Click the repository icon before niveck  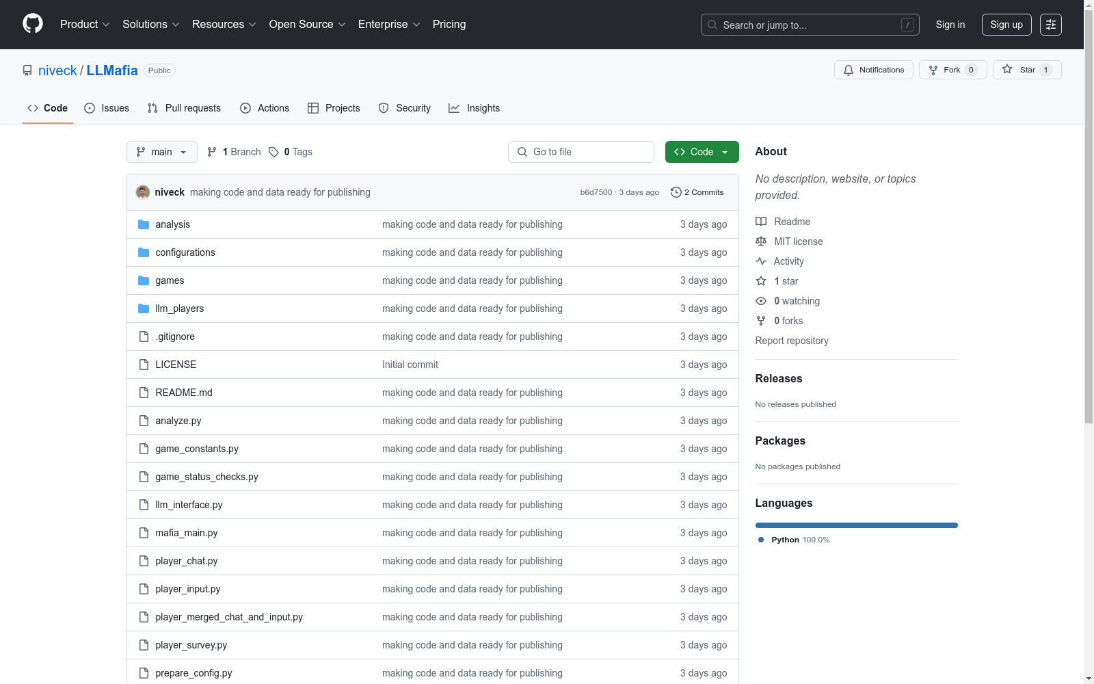coord(27,70)
